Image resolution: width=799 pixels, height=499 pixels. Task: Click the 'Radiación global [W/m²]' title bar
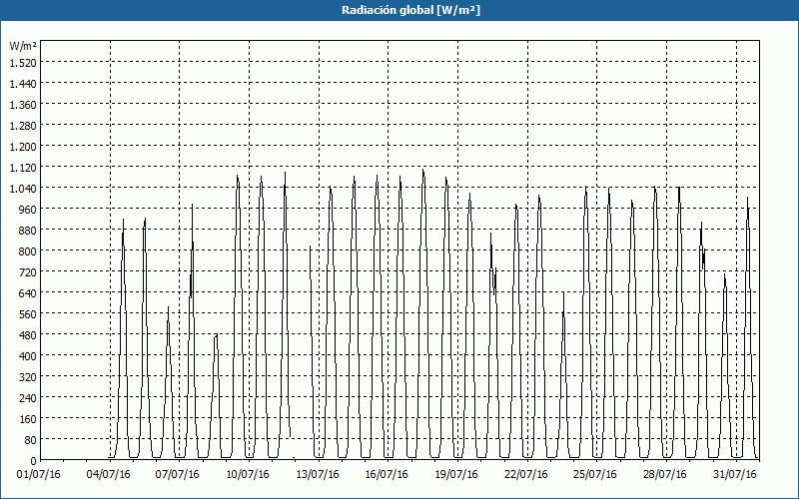399,10
